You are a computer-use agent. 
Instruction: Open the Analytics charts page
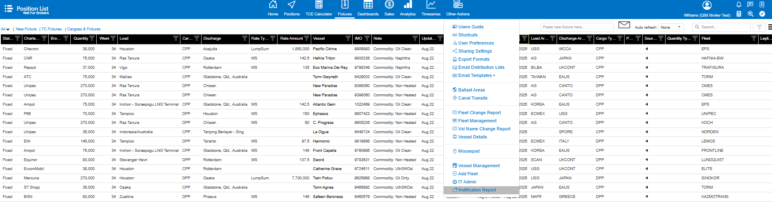pyautogui.click(x=408, y=9)
